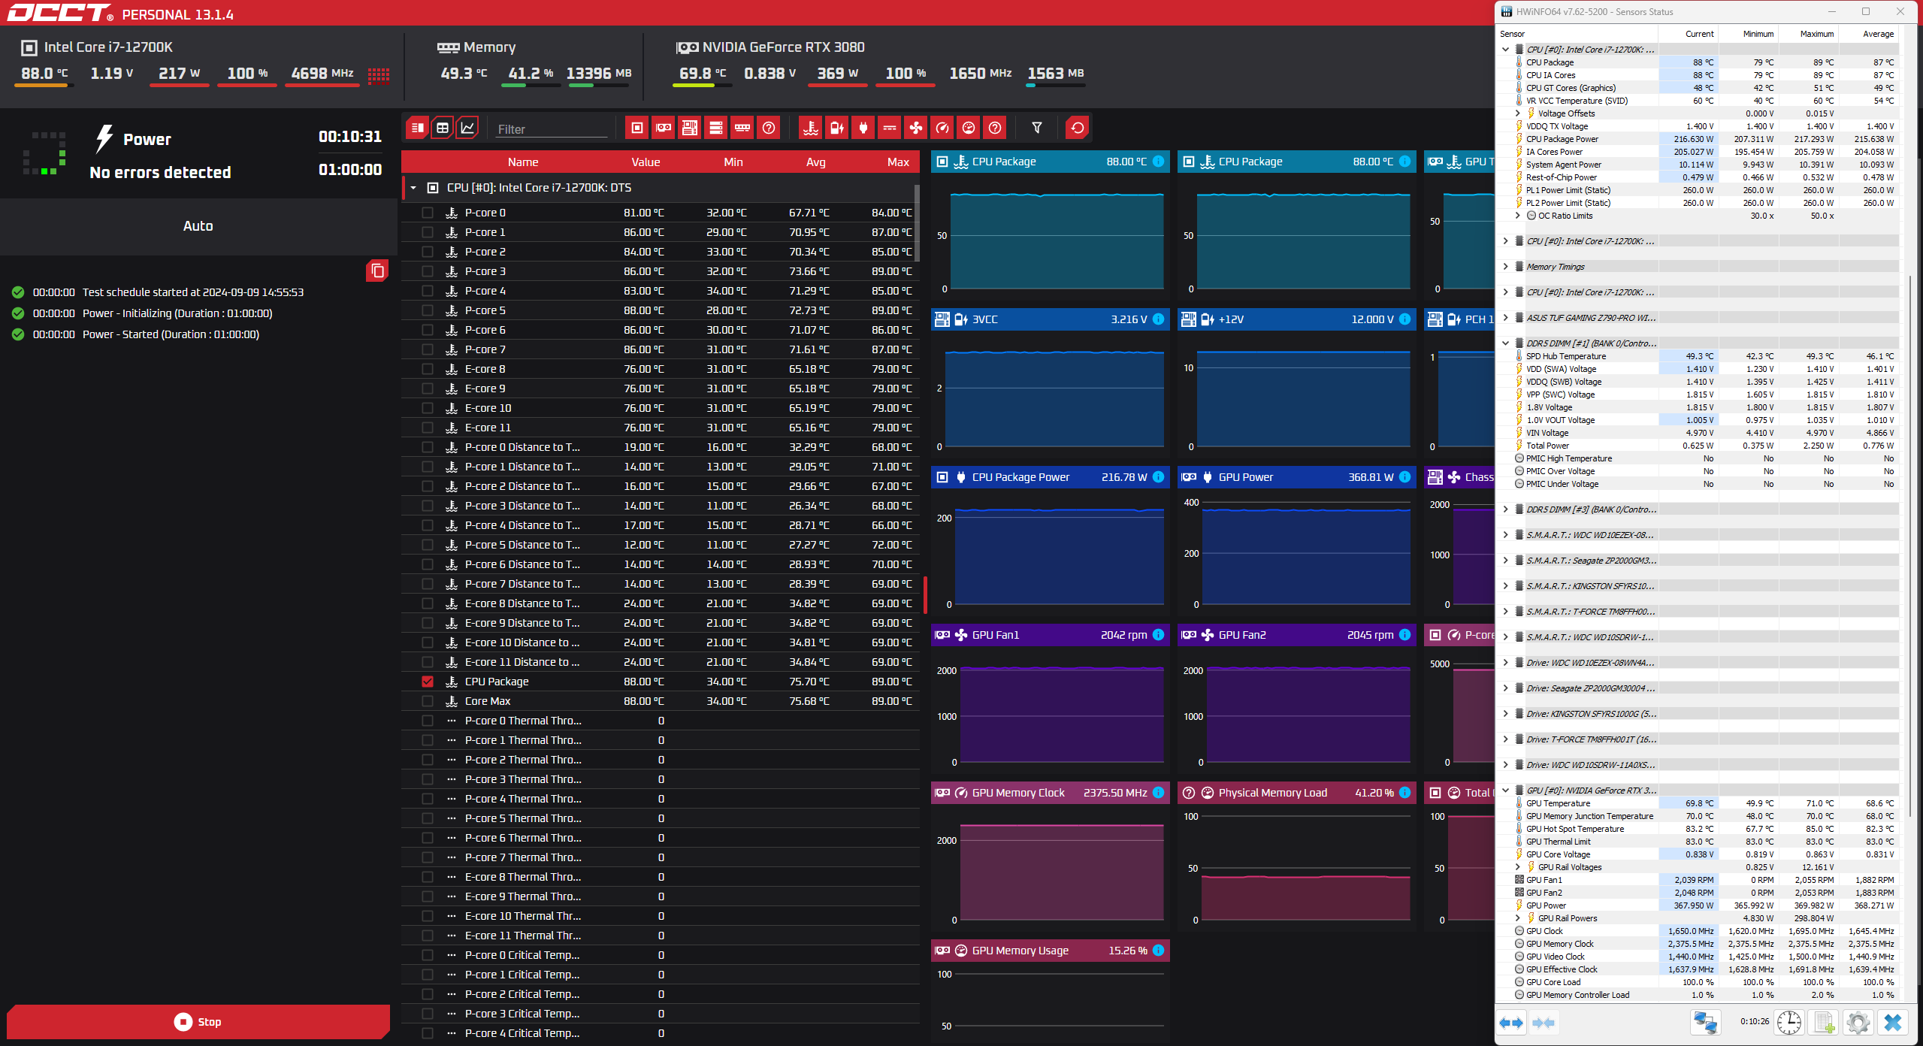Open the funnel filter icon in OCCT toolbar
1923x1046 pixels.
coord(1037,128)
